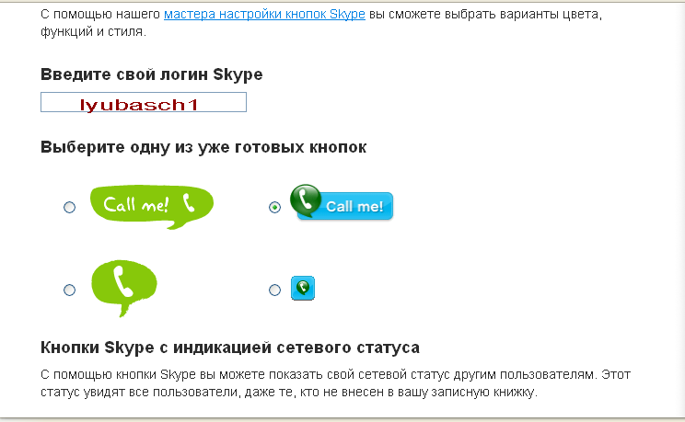This screenshot has width=685, height=422.
Task: Click white handset inside green Call me! bubble
Action: click(189, 203)
